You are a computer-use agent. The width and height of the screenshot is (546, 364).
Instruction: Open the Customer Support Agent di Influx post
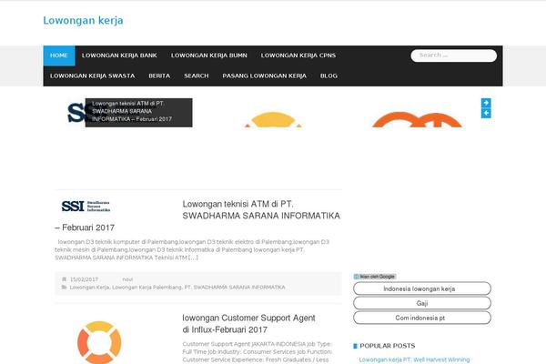coord(248,324)
